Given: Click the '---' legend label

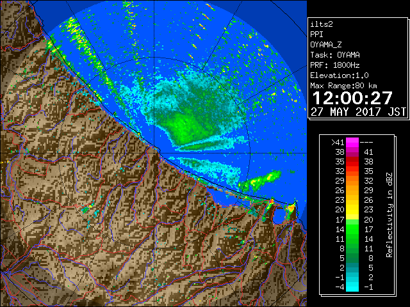Looking at the screenshot, I should click(x=366, y=143).
